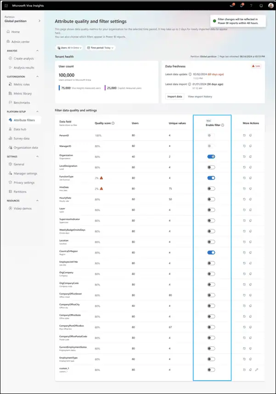The width and height of the screenshot is (276, 394).
Task: Click the question mark help icon
Action: pyautogui.click(x=251, y=6)
